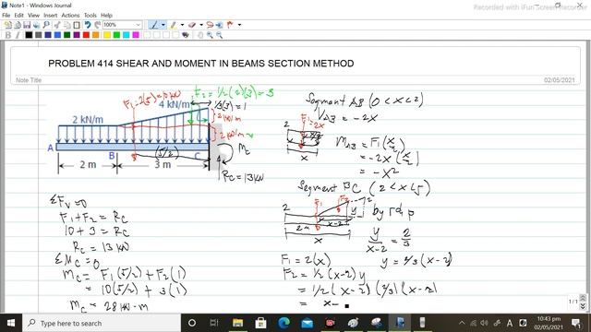Pick the black ink color swatch
591x332 pixels.
click(29, 35)
